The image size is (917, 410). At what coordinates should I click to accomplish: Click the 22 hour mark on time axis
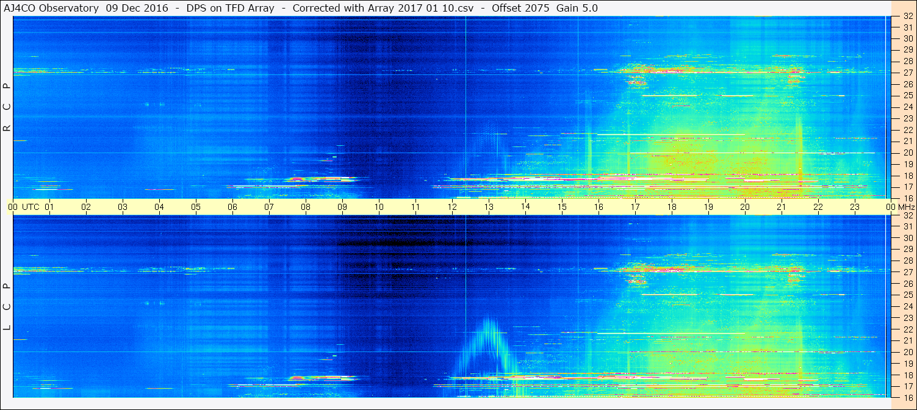(x=818, y=207)
